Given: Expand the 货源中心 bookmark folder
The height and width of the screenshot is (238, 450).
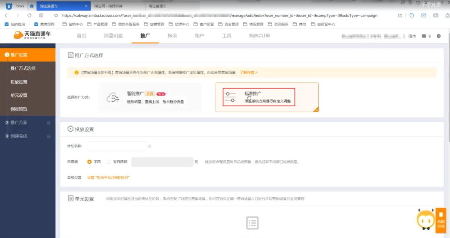Looking at the screenshot, I should click(x=179, y=25).
